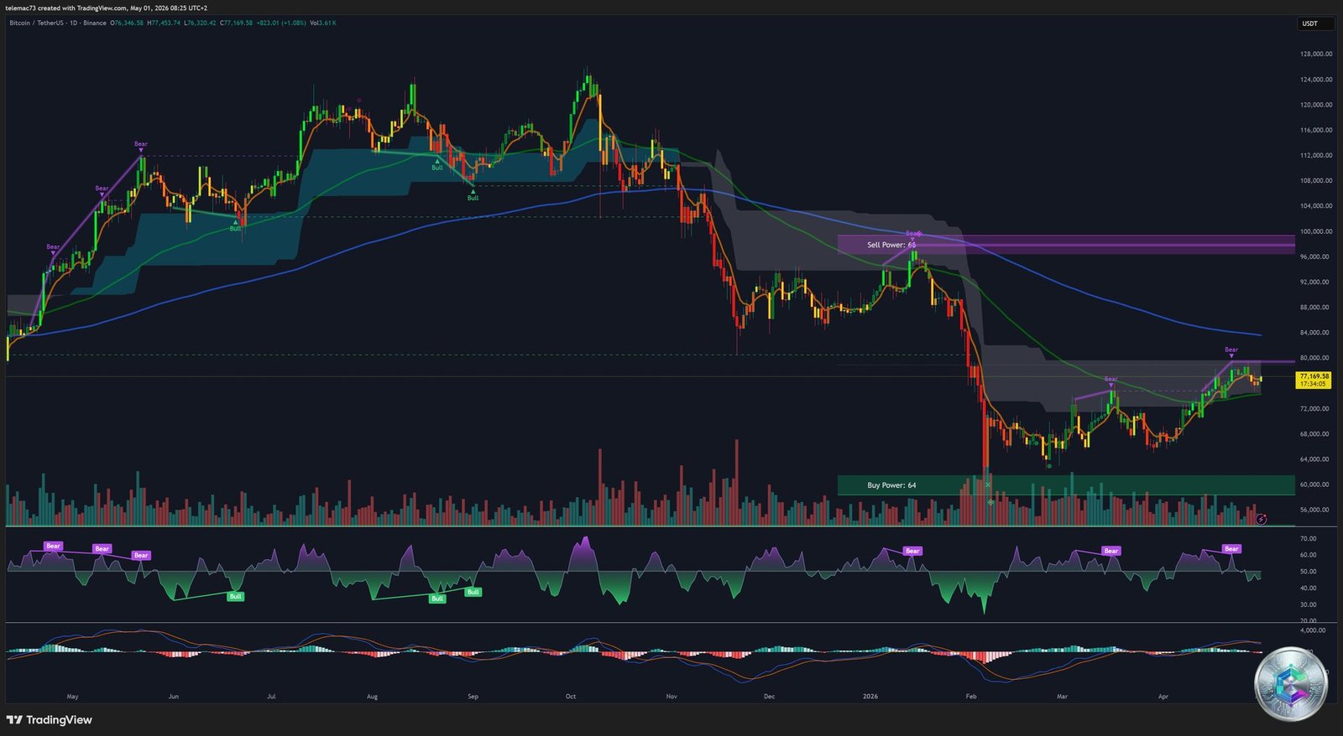Click the green Buy Power support zone box
Image resolution: width=1343 pixels, height=736 pixels.
pos(1066,485)
